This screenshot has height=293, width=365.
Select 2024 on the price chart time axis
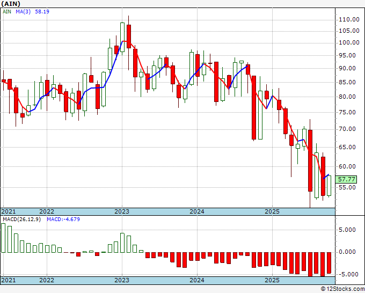[197, 211]
